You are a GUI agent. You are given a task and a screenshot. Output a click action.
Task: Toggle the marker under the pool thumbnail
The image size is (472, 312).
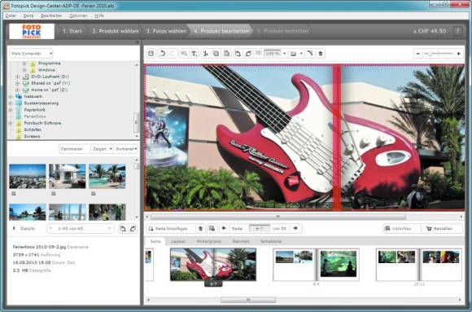click(94, 194)
